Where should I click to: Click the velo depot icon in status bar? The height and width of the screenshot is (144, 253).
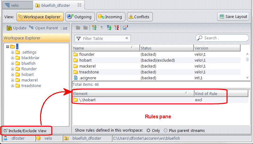38,138
